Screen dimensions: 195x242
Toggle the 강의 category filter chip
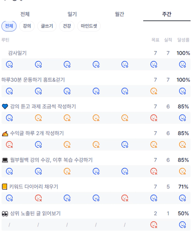[x=27, y=26]
